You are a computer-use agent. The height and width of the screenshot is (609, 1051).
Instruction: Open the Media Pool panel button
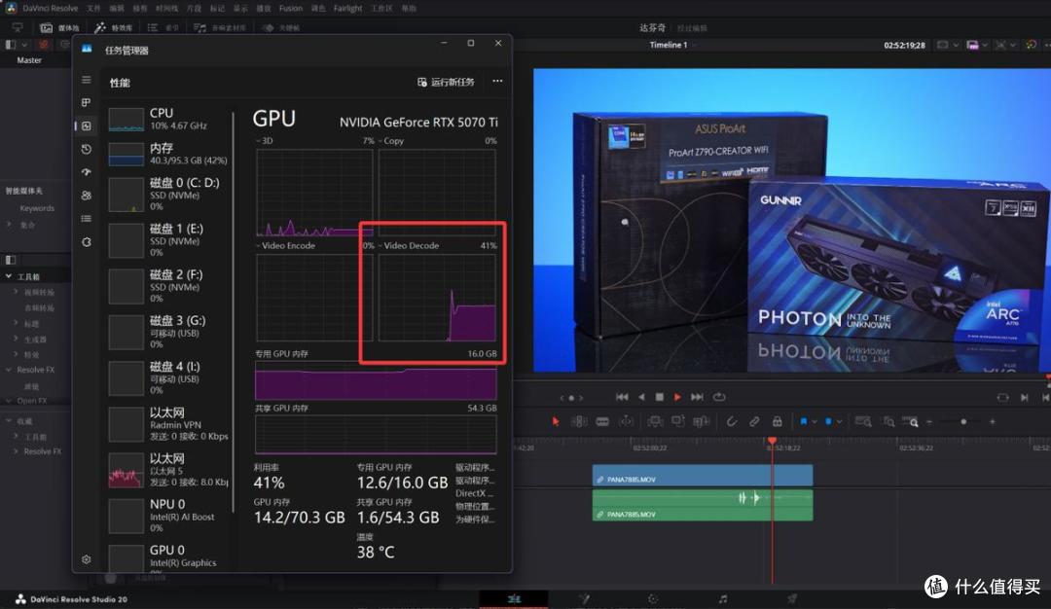[59, 27]
